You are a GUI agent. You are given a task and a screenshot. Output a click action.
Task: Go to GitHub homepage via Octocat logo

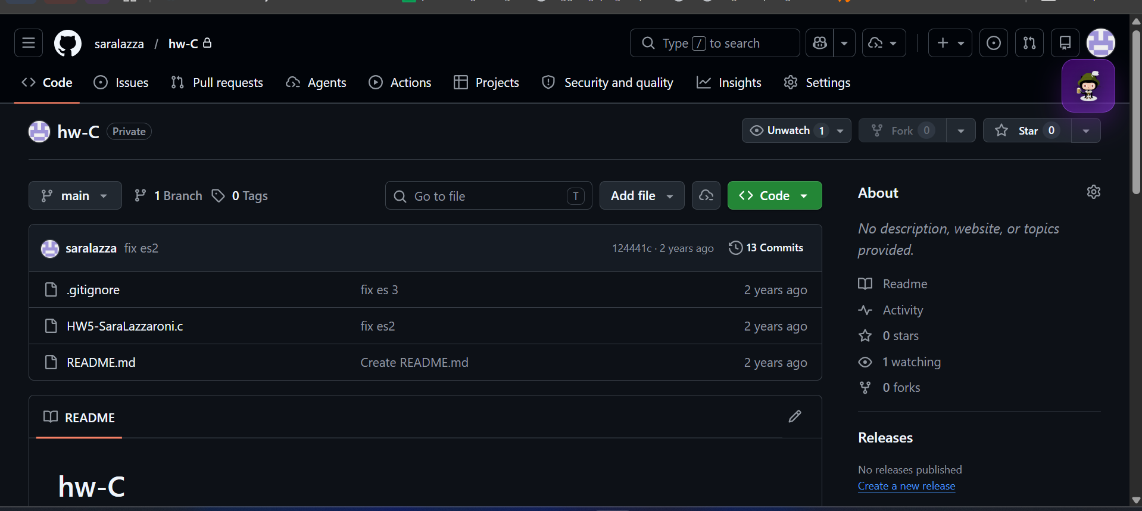point(68,43)
